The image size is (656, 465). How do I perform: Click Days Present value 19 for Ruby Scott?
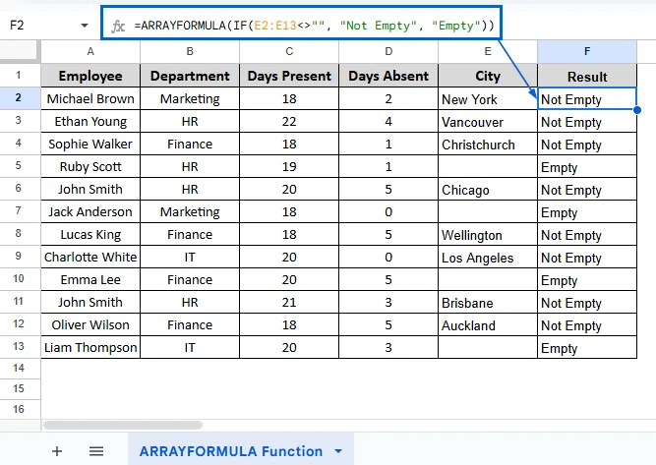pos(289,166)
